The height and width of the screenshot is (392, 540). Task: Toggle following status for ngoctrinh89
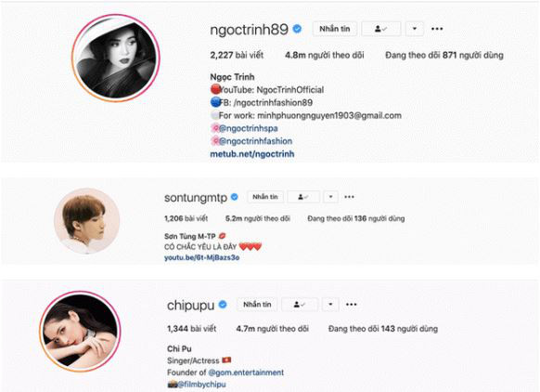pos(381,29)
